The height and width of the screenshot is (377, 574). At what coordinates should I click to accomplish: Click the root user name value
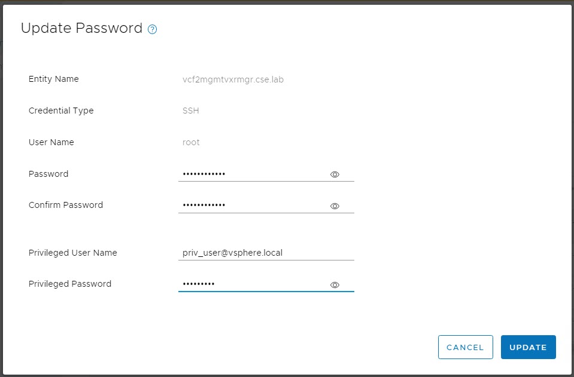(191, 142)
